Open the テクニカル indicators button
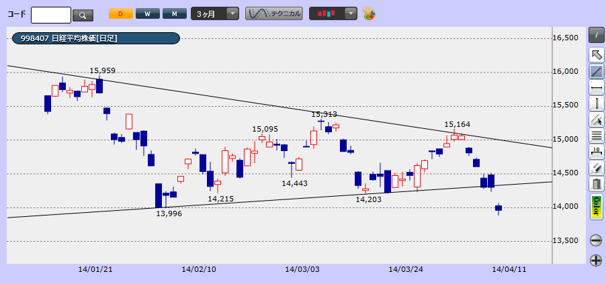This screenshot has height=284, width=606. tap(274, 14)
